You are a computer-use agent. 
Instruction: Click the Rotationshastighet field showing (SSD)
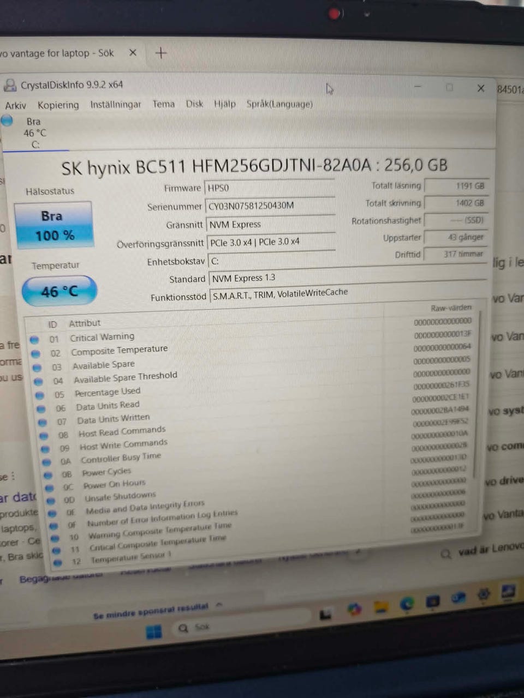(x=456, y=220)
